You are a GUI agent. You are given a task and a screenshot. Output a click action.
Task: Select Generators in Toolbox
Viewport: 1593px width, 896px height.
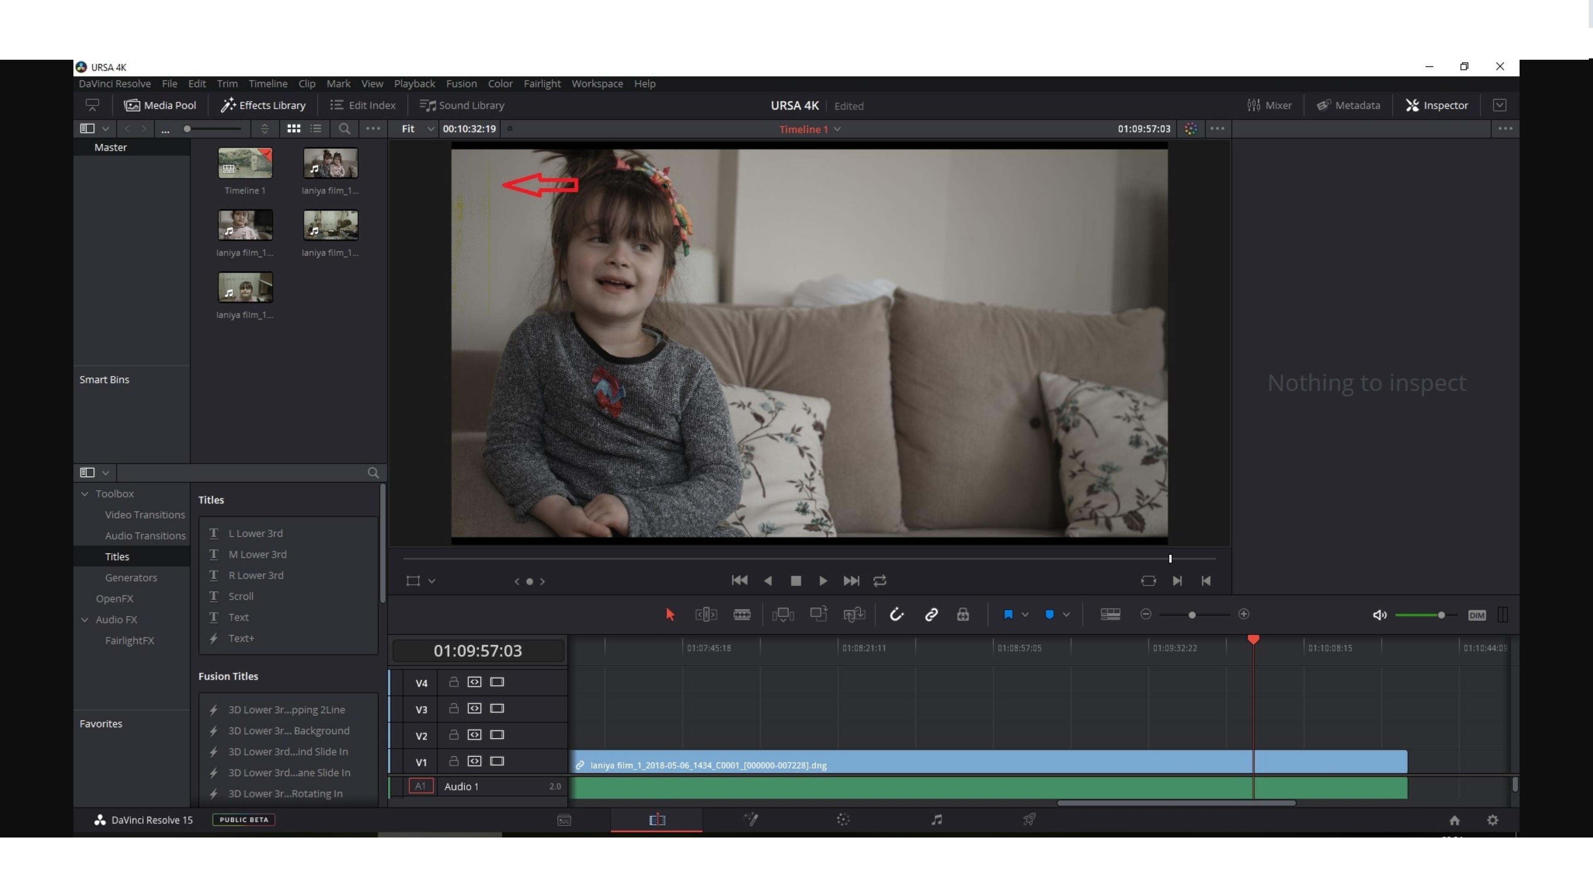pos(131,577)
